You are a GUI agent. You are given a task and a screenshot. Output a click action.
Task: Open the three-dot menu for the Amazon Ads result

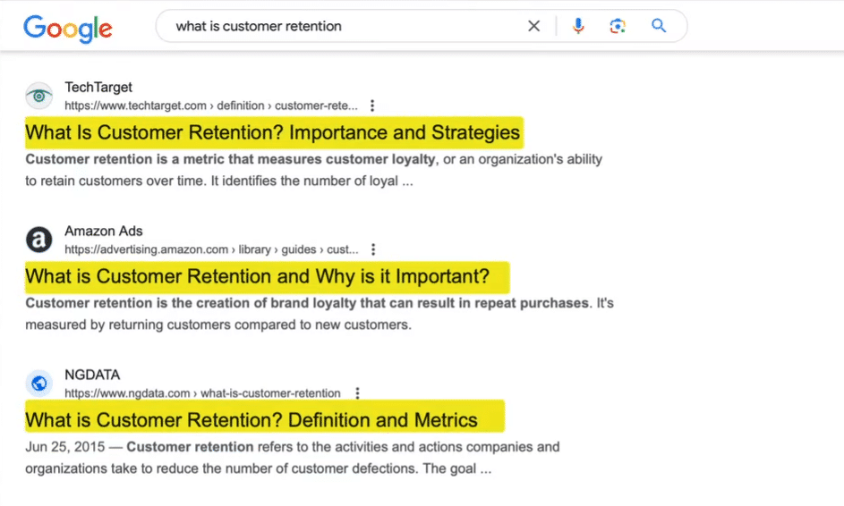tap(373, 249)
